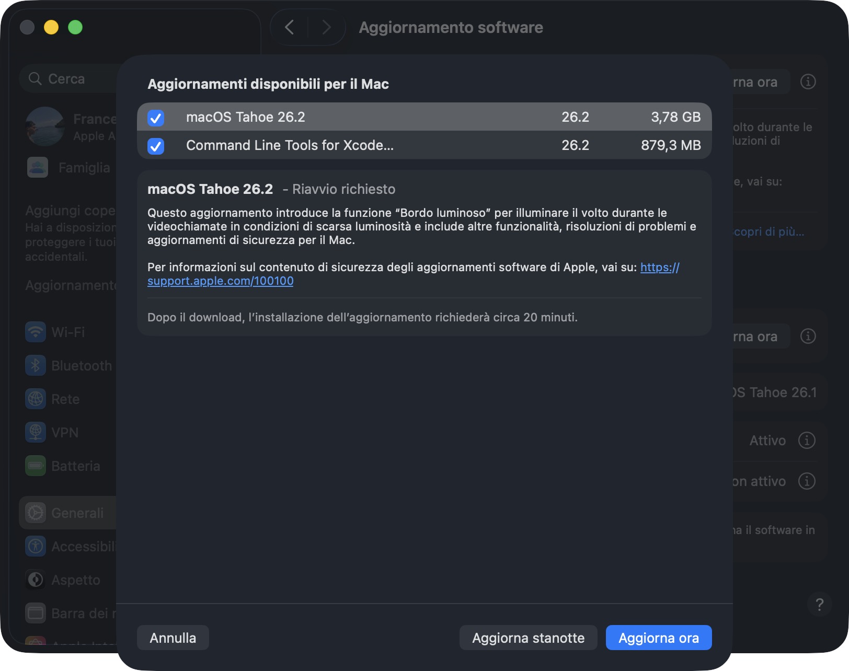Select the Rete globe icon
Screen dimensions: 849x671
click(x=36, y=399)
